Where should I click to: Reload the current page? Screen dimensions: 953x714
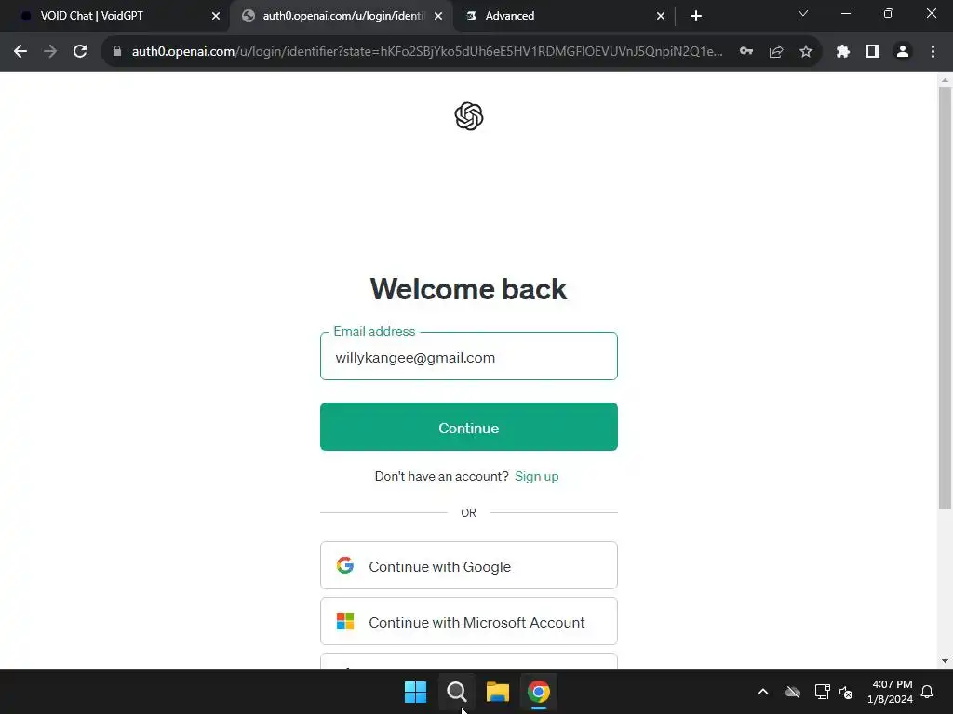(x=80, y=52)
